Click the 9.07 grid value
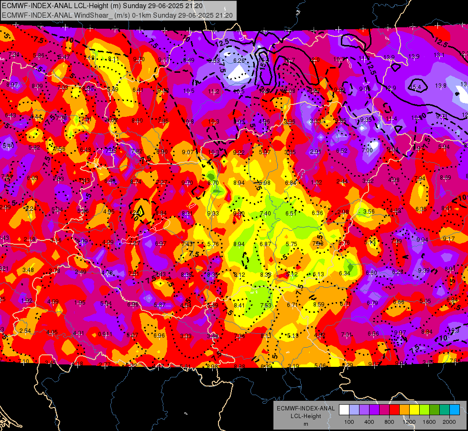The height and width of the screenshot is (431, 468). coord(187,152)
